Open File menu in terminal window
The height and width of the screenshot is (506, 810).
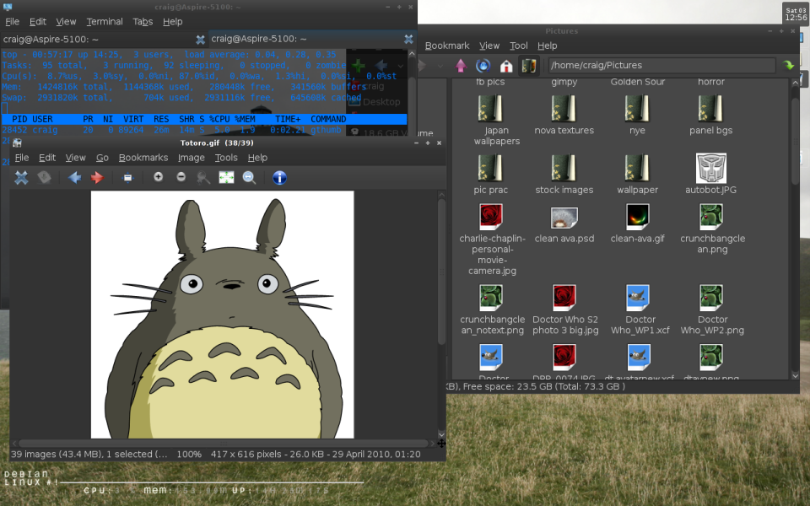tap(12, 22)
